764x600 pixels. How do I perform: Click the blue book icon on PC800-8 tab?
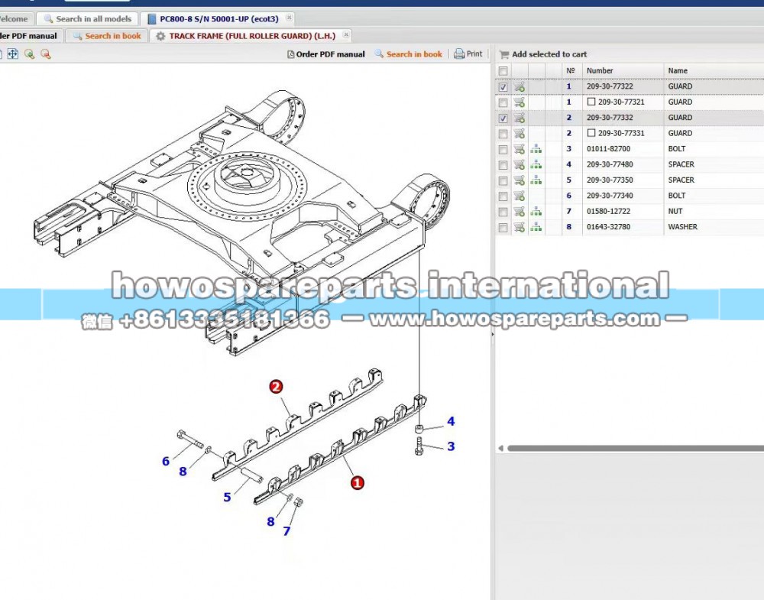coord(152,19)
